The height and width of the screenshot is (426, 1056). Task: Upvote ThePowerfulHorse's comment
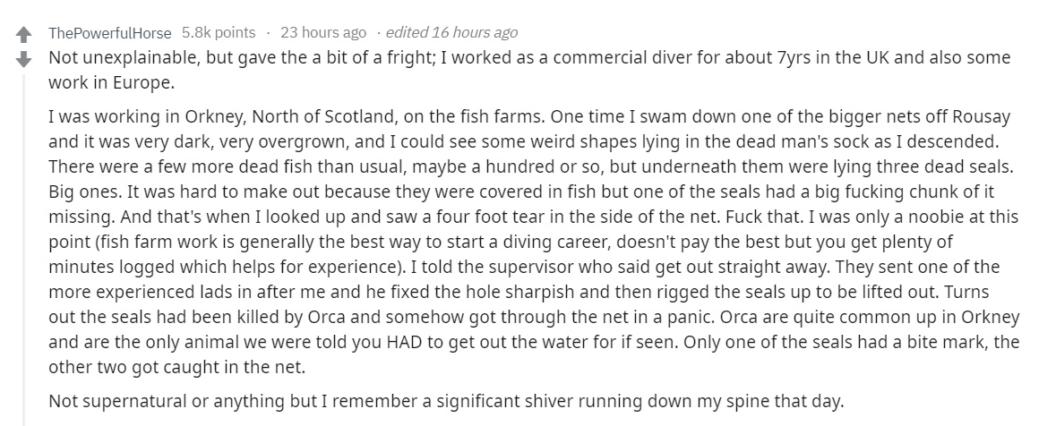[x=23, y=34]
